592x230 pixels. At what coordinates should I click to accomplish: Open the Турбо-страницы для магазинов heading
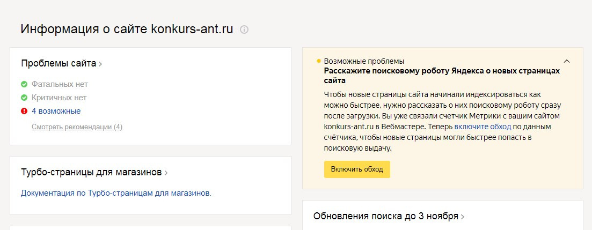(x=91, y=173)
